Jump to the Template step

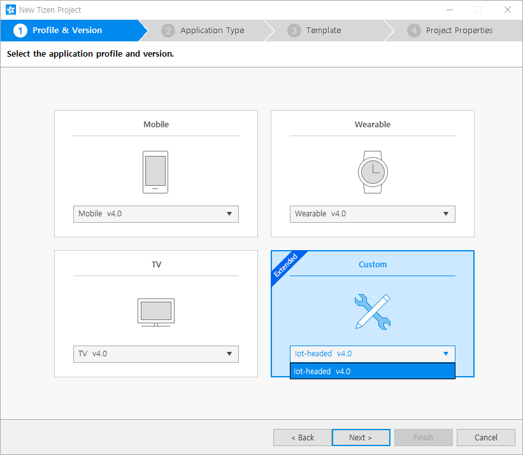tap(323, 31)
